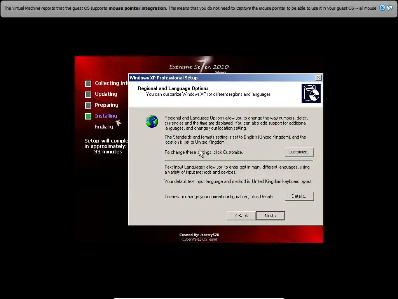Click the "33 minutes" remaining time text
The image size is (398, 299).
(108, 152)
